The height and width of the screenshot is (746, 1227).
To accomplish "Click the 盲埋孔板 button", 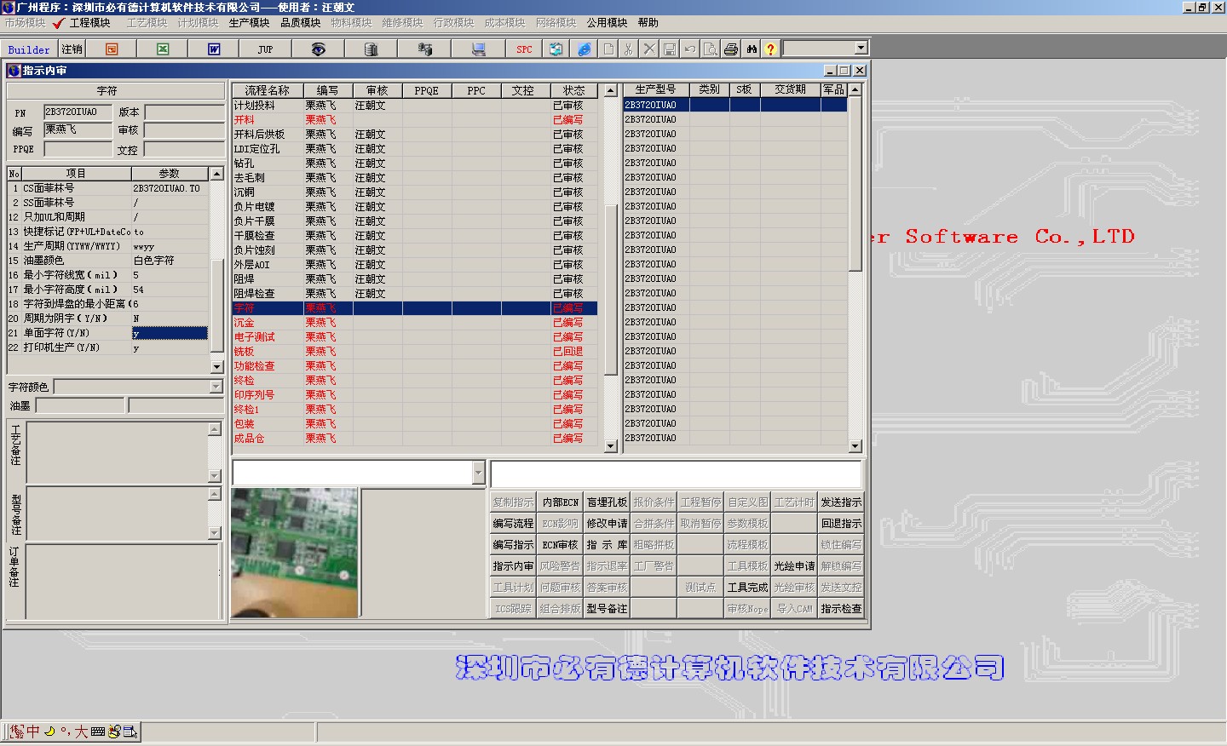I will point(607,502).
